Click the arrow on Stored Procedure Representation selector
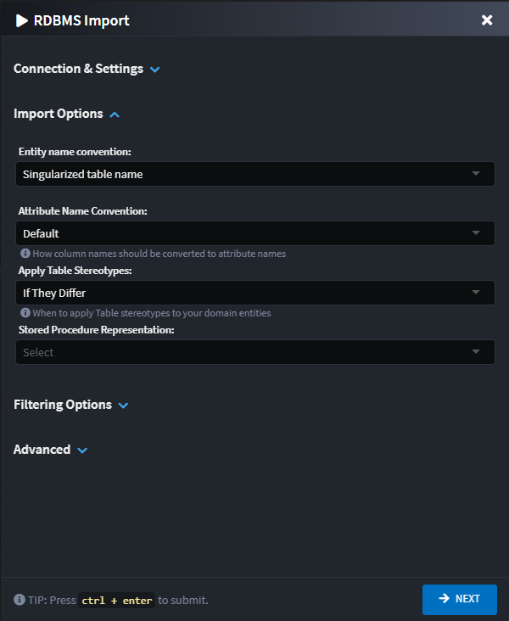 (x=477, y=352)
